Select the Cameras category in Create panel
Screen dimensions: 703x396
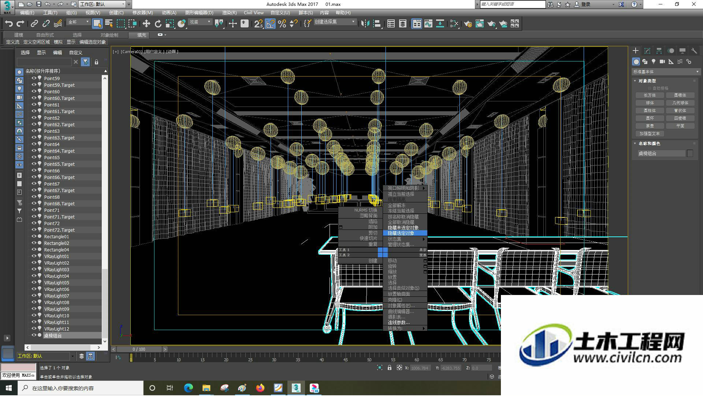[x=662, y=61]
